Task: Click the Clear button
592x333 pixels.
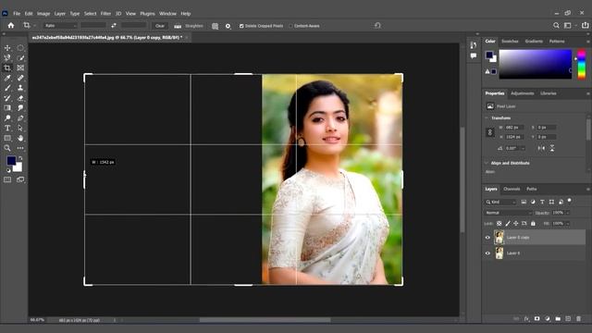Action: 160,26
